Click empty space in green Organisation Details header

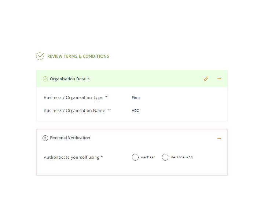(x=147, y=79)
